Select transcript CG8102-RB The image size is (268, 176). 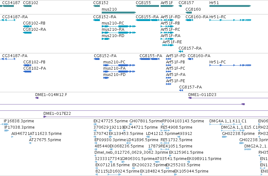(x=34, y=23)
